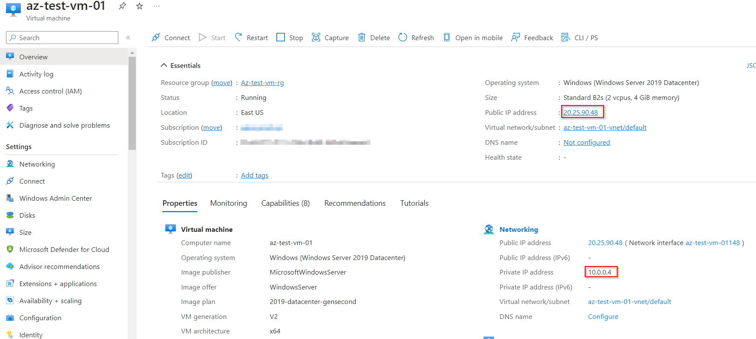756x339 pixels.
Task: Open Diagnose and solve problems
Action: [x=64, y=125]
